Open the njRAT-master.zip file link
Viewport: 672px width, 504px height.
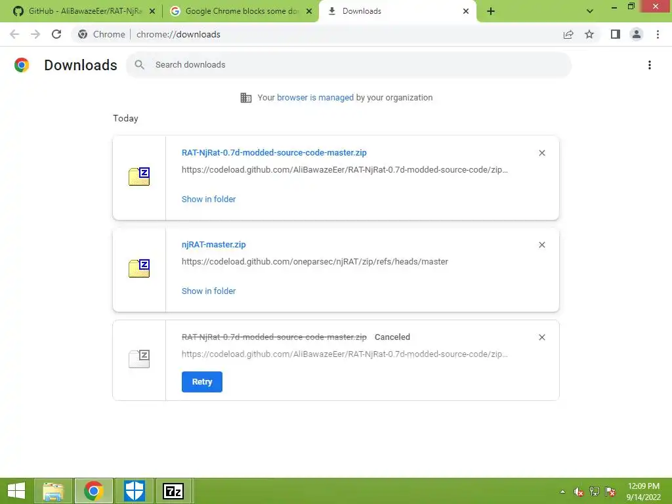pyautogui.click(x=213, y=244)
